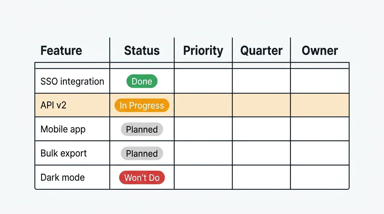This screenshot has height=214, width=384.
Task: Click the Planned badge for Bulk export
Action: (142, 153)
